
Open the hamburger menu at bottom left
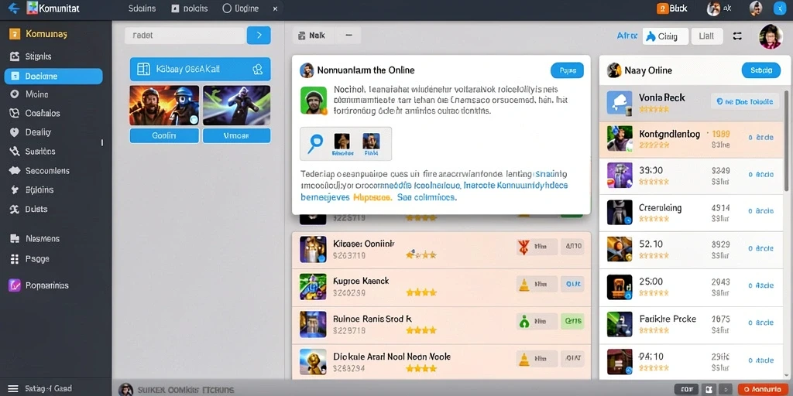pos(14,388)
